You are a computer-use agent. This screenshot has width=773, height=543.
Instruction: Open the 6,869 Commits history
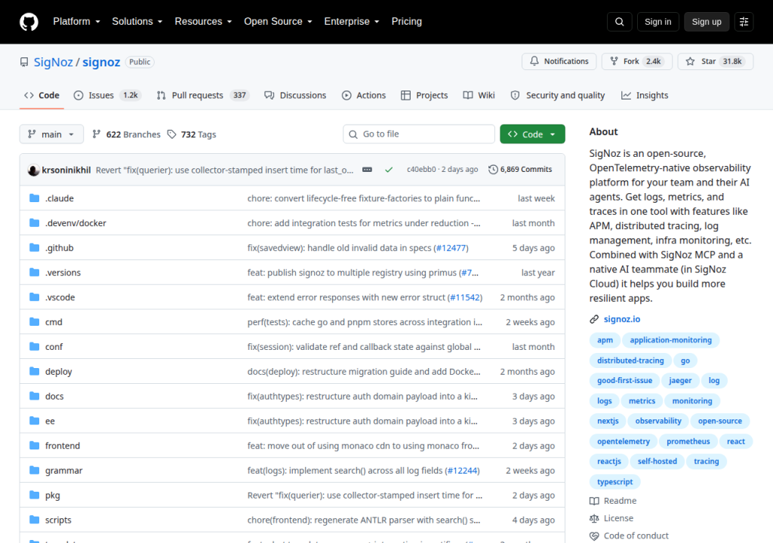point(520,170)
